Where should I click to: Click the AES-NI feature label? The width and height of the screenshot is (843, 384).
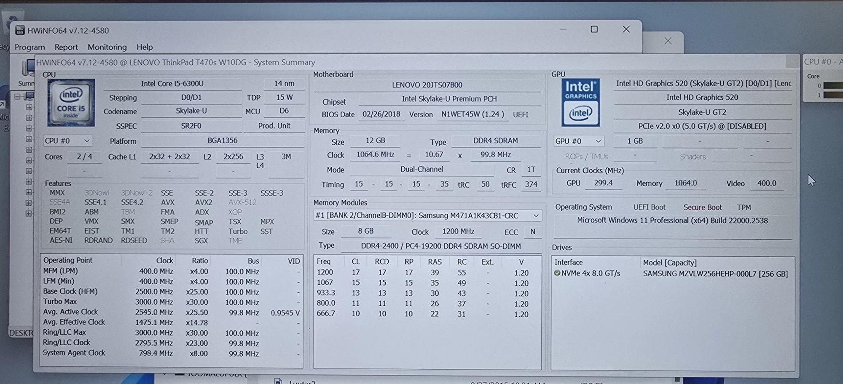tap(61, 240)
